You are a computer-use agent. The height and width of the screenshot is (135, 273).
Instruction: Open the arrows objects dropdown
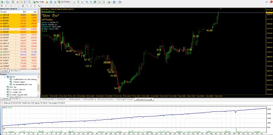pos(40,6)
